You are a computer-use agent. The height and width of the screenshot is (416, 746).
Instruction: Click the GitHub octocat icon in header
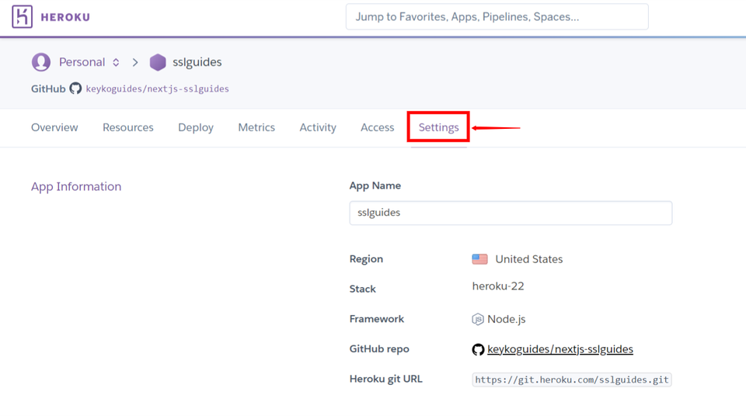pos(75,88)
